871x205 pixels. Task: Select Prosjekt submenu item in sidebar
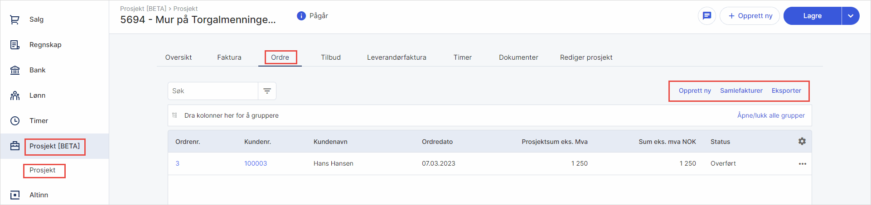[43, 170]
